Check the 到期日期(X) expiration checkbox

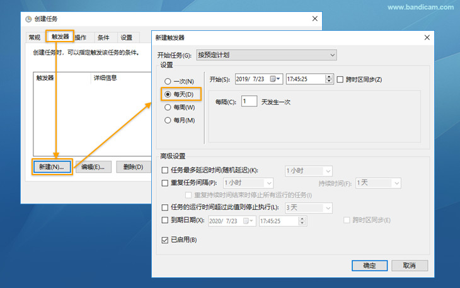[x=165, y=220]
